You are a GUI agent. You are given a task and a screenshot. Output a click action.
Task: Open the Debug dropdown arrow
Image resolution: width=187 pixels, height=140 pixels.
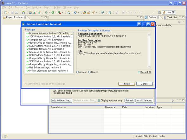pos(49,12)
